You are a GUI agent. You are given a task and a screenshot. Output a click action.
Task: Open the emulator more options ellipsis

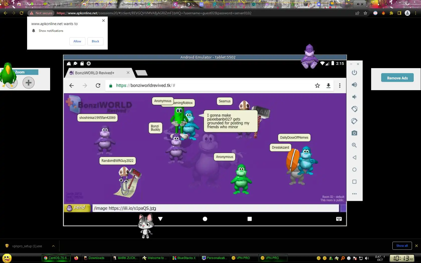[x=354, y=194]
